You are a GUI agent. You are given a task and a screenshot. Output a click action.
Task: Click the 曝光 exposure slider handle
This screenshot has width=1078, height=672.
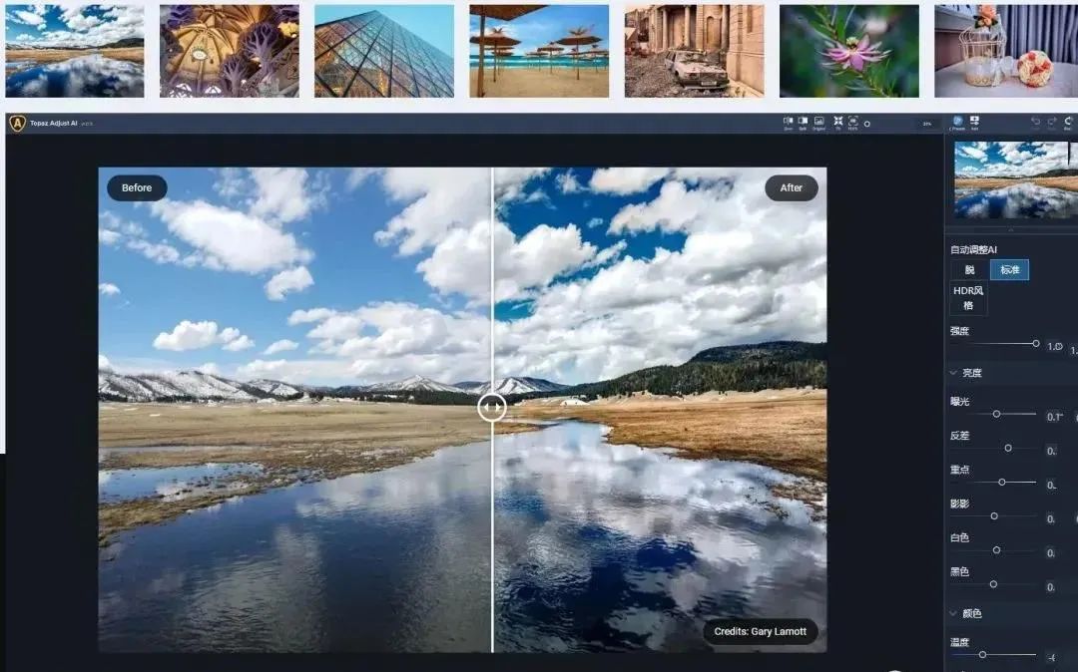(x=996, y=413)
